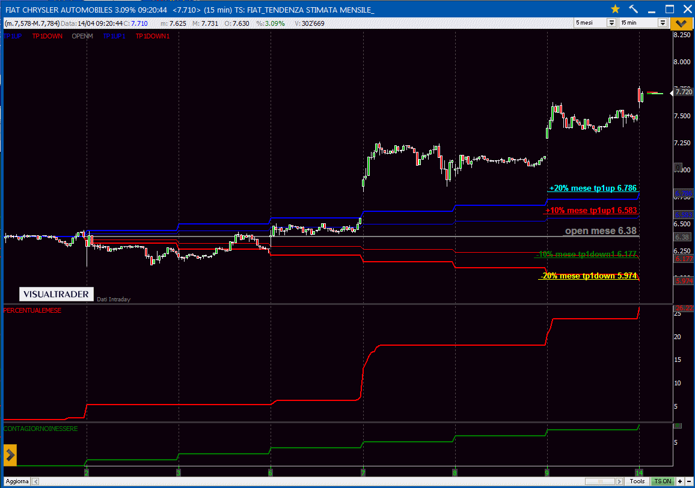Screen dimensions: 695x488
Task: Click the horizontal scrollbar thumb near Tools
Action: click(x=599, y=481)
